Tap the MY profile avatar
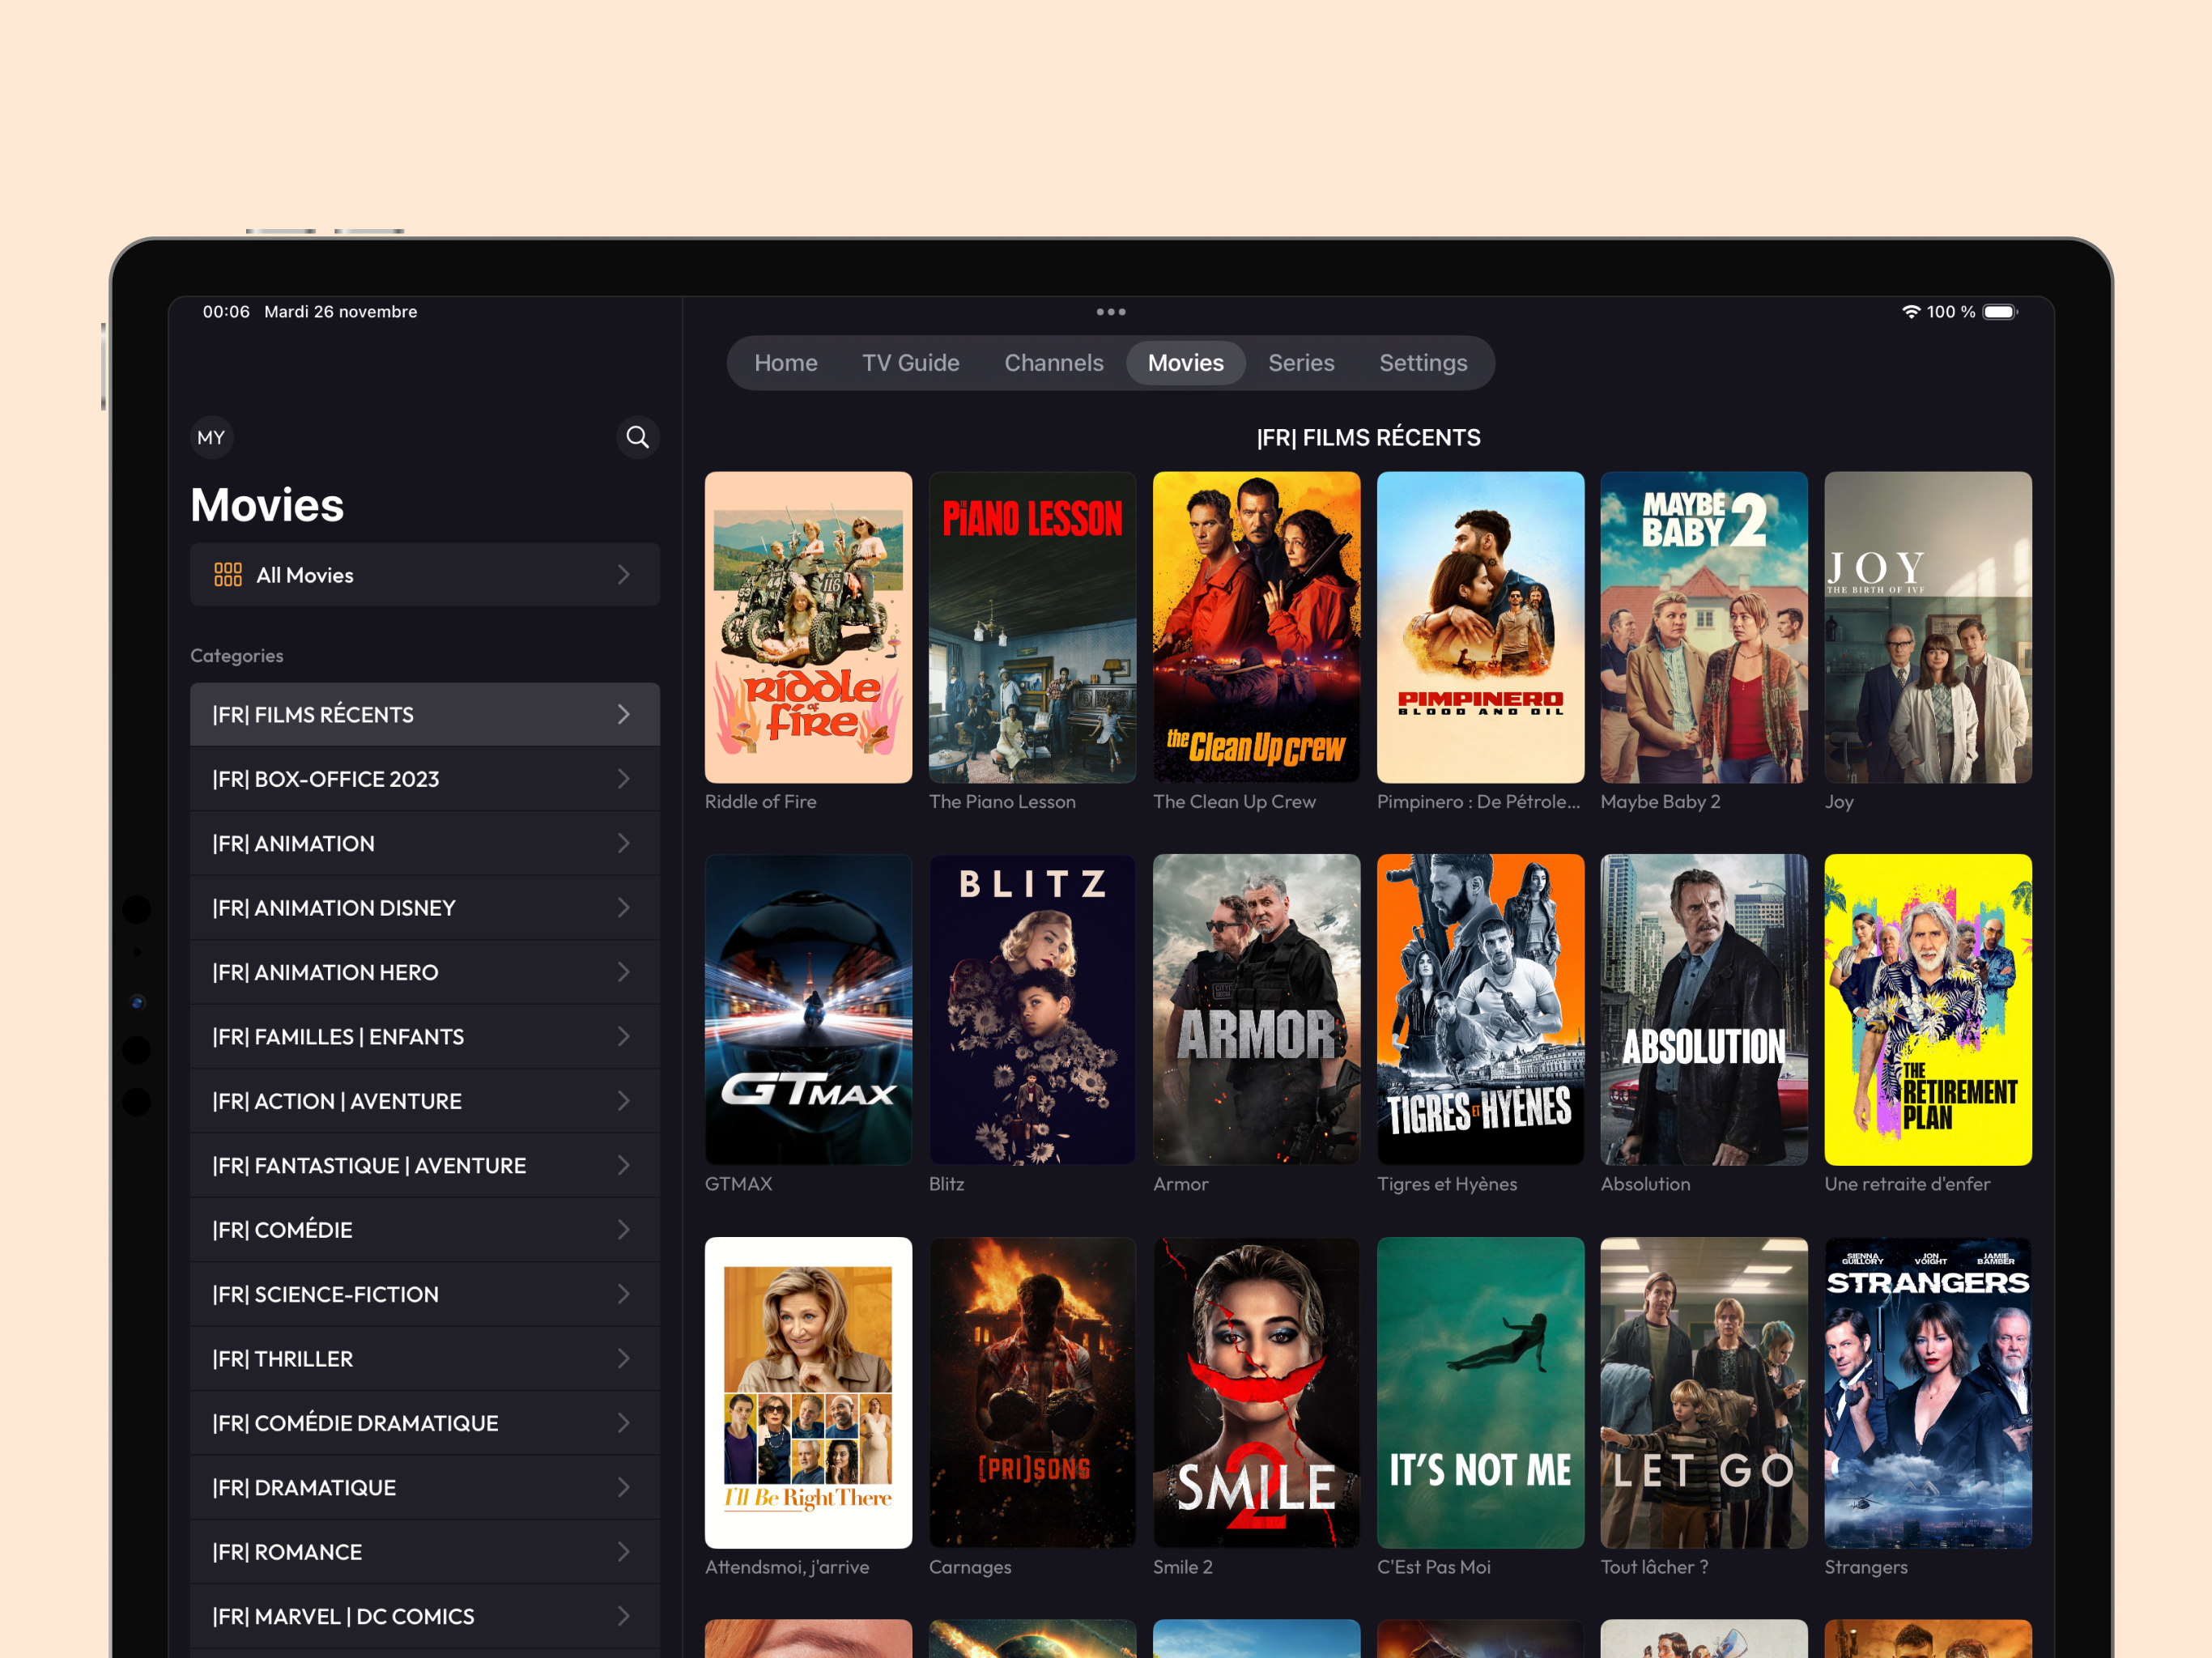The width and height of the screenshot is (2212, 1658). 211,437
